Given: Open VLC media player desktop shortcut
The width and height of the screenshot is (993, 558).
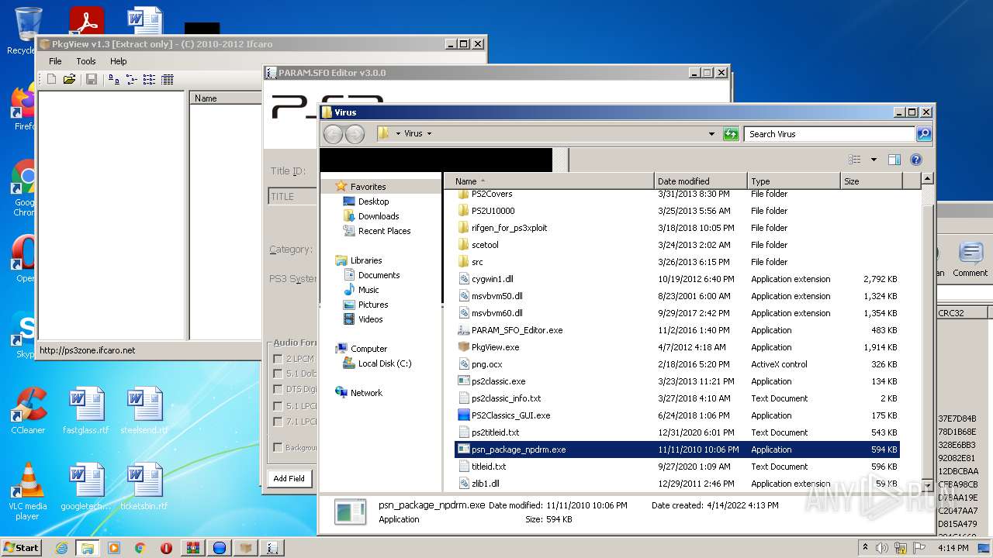Looking at the screenshot, I should point(28,491).
